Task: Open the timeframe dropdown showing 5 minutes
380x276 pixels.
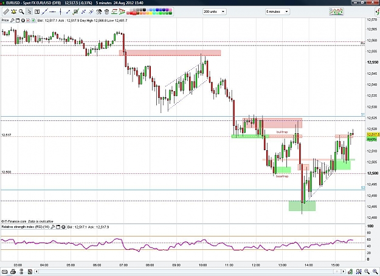Action: (x=277, y=12)
